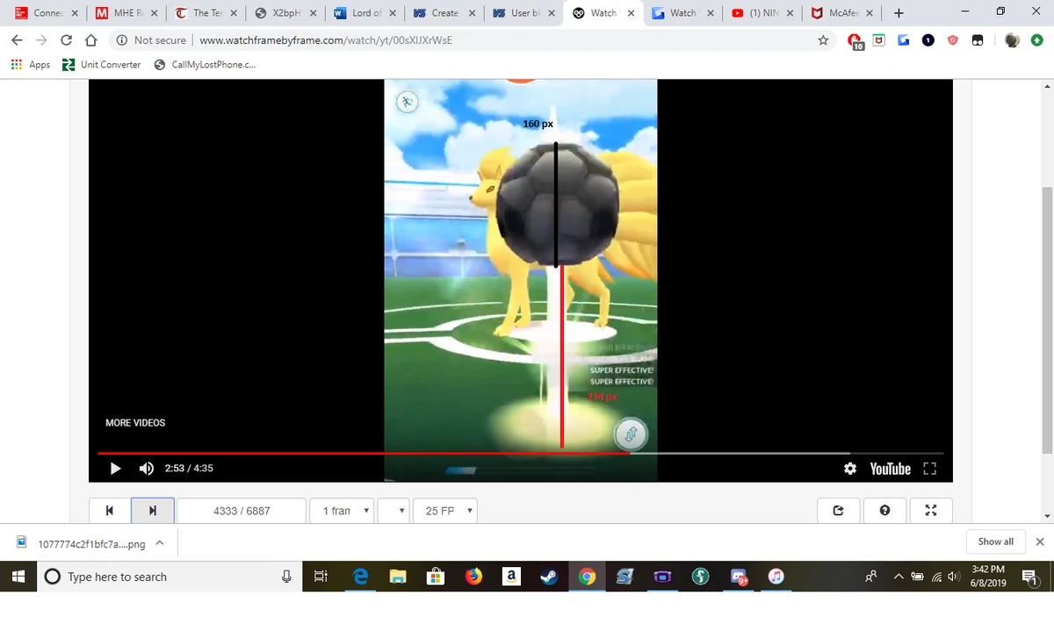
Task: Bookmark this page with star icon
Action: coord(823,40)
